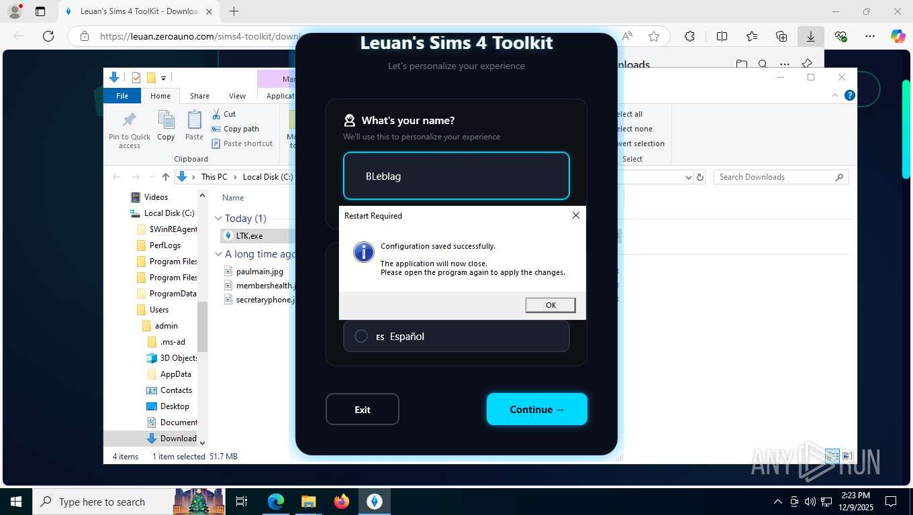Collapse the Today (1) file group
913x515 pixels.
(x=218, y=219)
